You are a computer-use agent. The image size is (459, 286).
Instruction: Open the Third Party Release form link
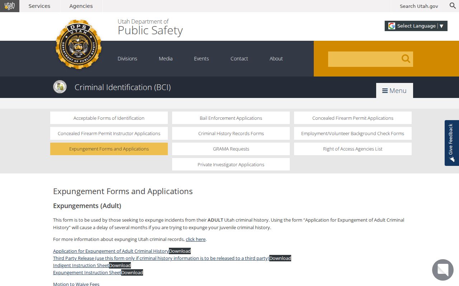coord(161,258)
